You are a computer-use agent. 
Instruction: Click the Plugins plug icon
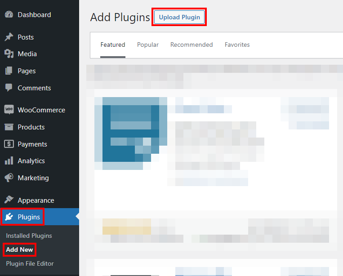pyautogui.click(x=9, y=217)
